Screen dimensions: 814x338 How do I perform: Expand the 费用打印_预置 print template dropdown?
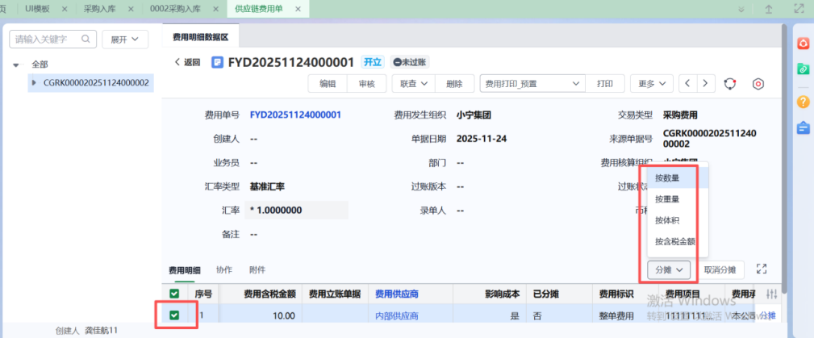click(x=576, y=83)
